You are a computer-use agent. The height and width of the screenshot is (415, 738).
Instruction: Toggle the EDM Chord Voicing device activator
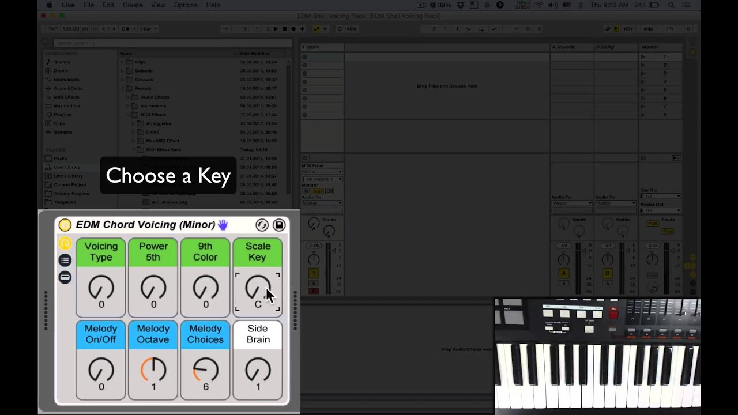click(x=65, y=225)
